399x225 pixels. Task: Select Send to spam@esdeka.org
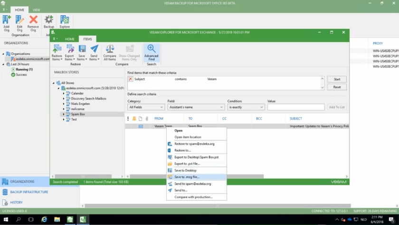197,184
